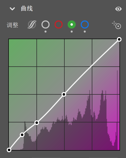126x158 pixels.
Task: Select the curve control point at the center
Action: tap(64, 94)
